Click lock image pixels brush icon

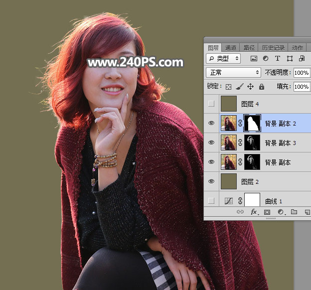tap(239, 86)
